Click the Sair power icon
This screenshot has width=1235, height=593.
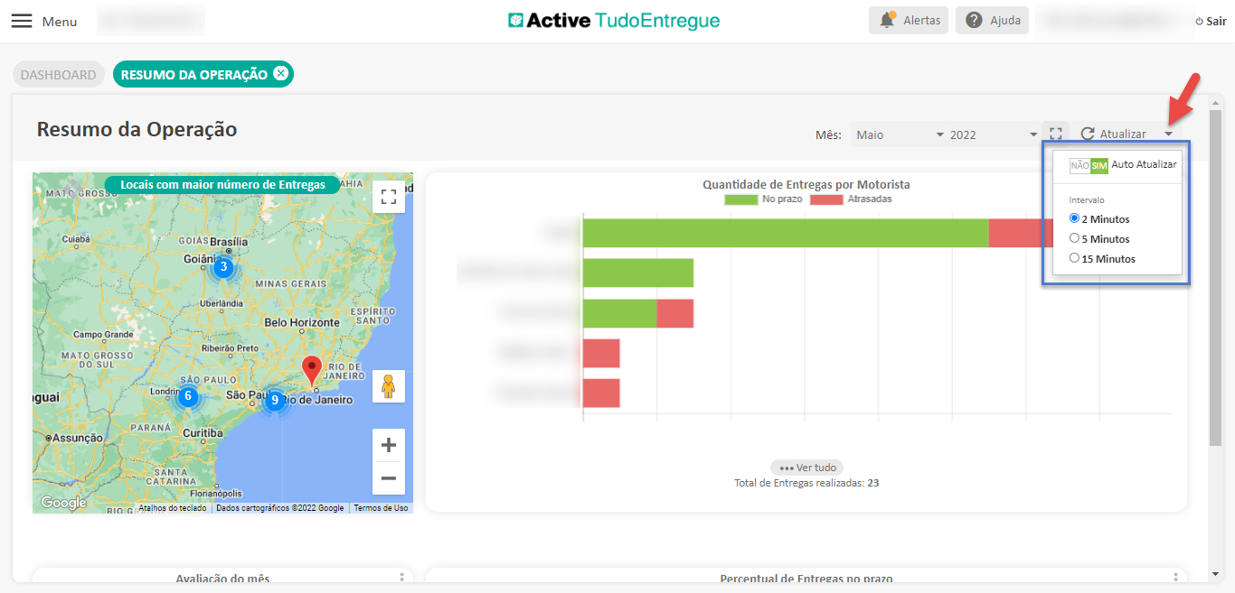[1200, 22]
